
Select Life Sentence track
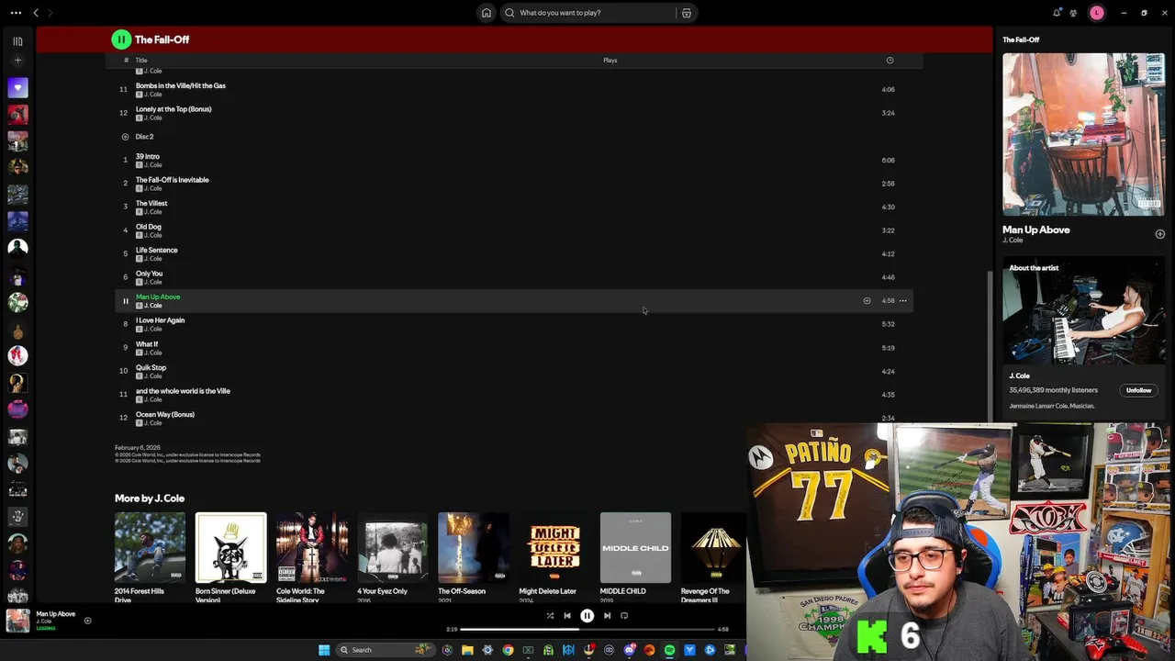click(157, 251)
